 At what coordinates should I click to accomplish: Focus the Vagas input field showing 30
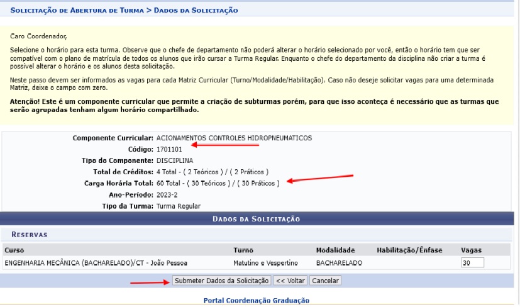[472, 263]
